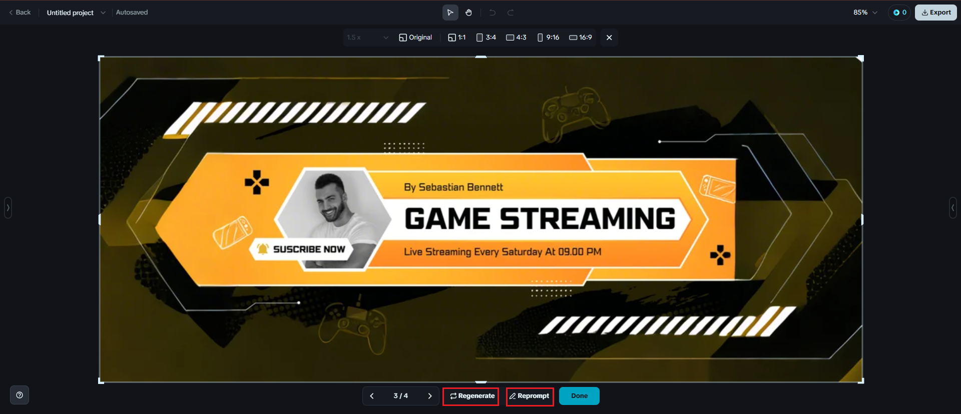Click the Autosaved status label
Viewport: 961px width, 414px height.
click(x=132, y=13)
